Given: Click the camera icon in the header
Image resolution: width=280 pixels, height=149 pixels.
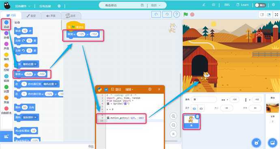Looking at the screenshot, I should click(x=213, y=5).
